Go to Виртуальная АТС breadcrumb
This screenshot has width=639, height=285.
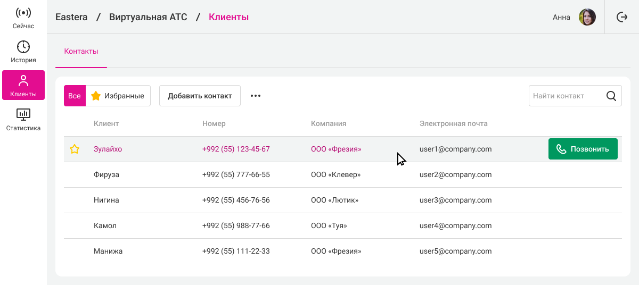tap(148, 17)
